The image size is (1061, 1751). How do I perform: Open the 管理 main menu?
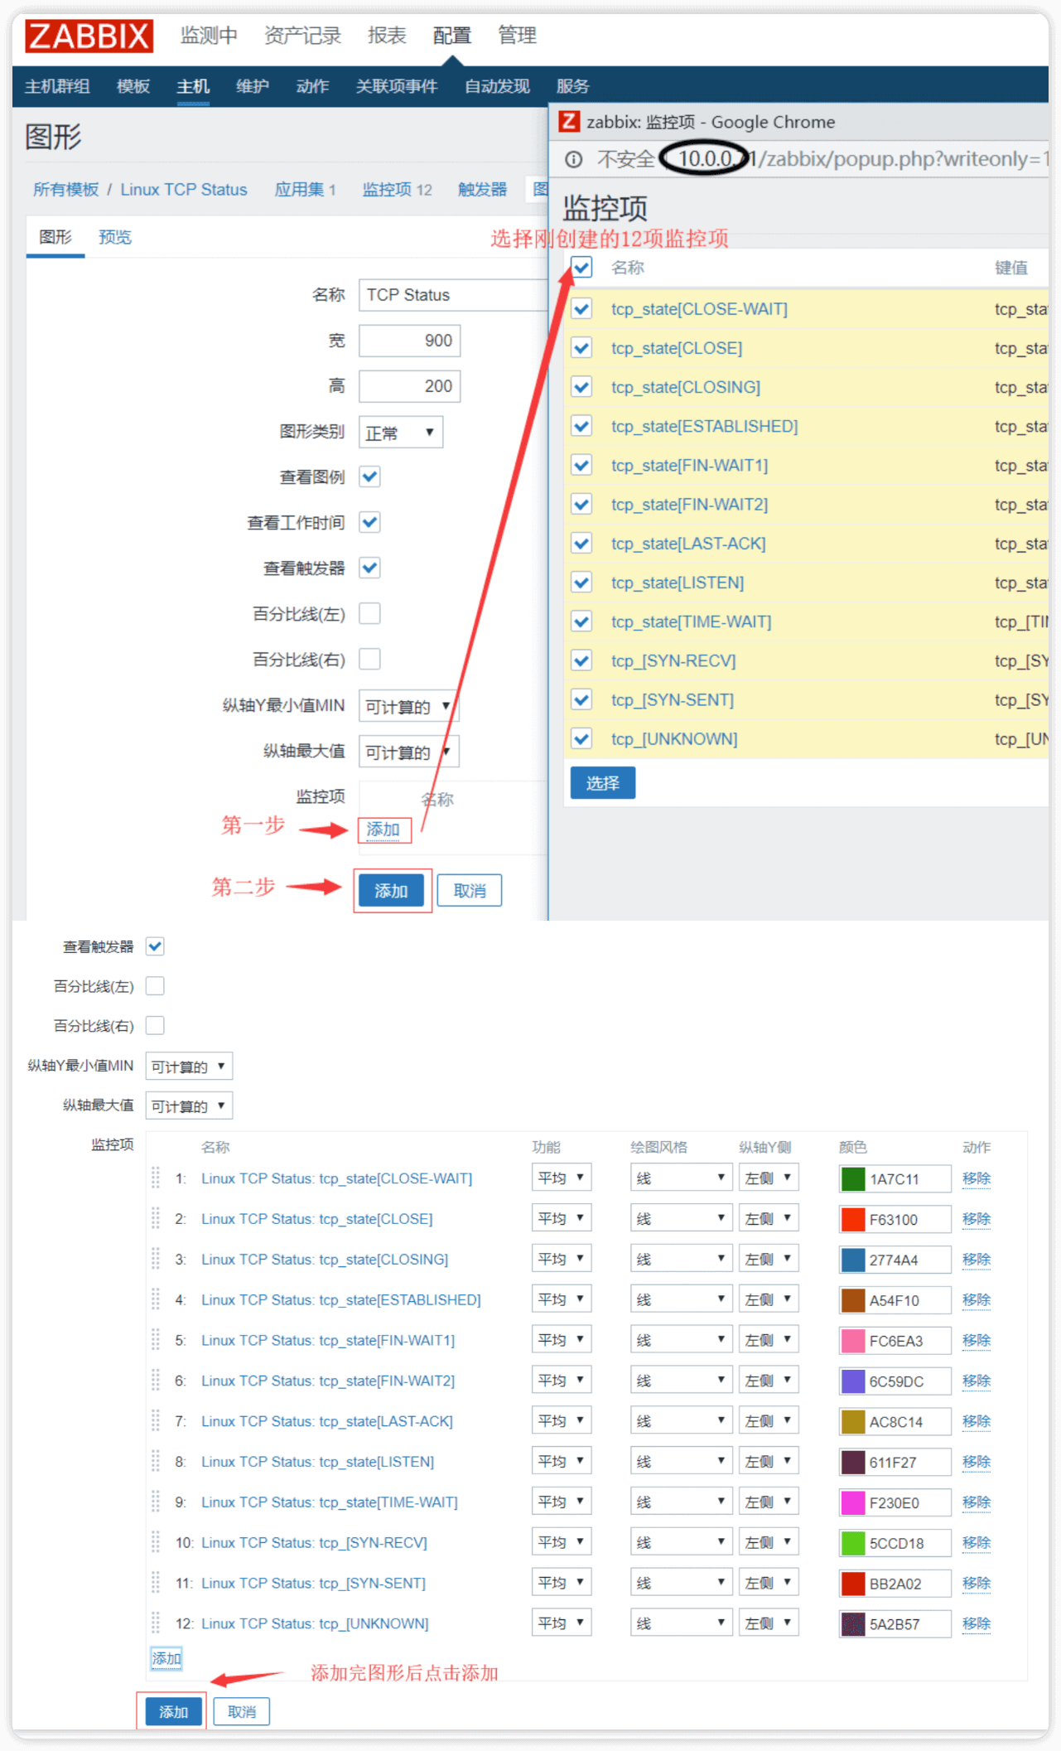pos(517,36)
